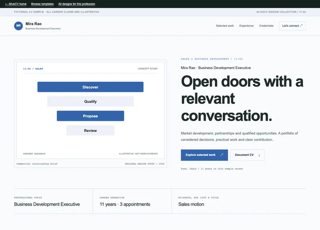The width and height of the screenshot is (320, 230).
Task: Click 'Pune, India / 11 years' caption
Action: click(212, 169)
